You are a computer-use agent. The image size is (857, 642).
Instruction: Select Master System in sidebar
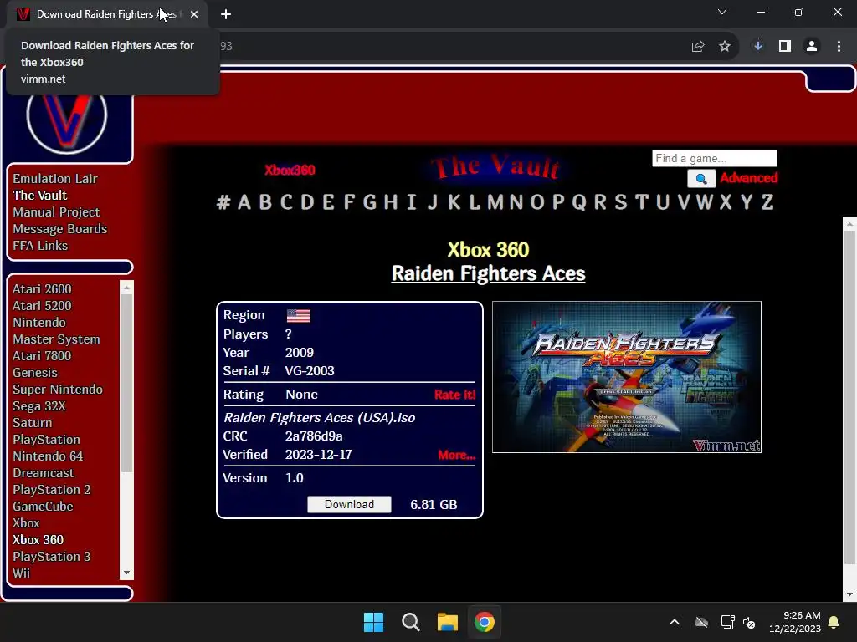(x=56, y=339)
